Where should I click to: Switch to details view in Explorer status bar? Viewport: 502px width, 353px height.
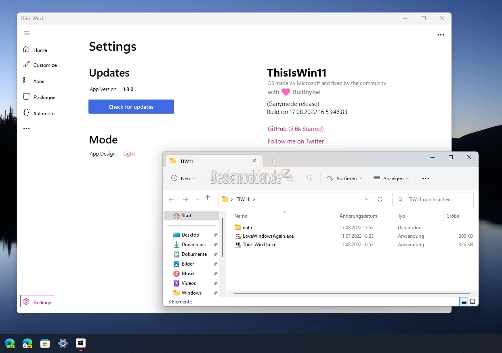pyautogui.click(x=464, y=301)
